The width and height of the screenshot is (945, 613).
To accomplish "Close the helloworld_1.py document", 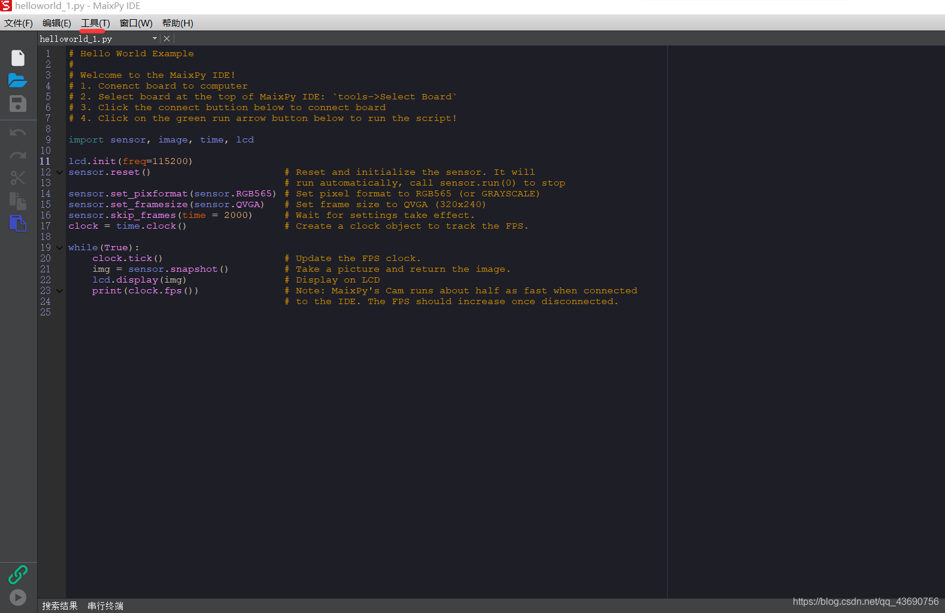I will (x=167, y=38).
